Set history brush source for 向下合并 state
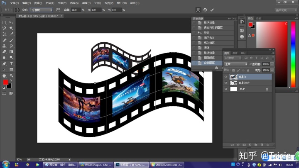The image size is (299, 168). (194, 38)
